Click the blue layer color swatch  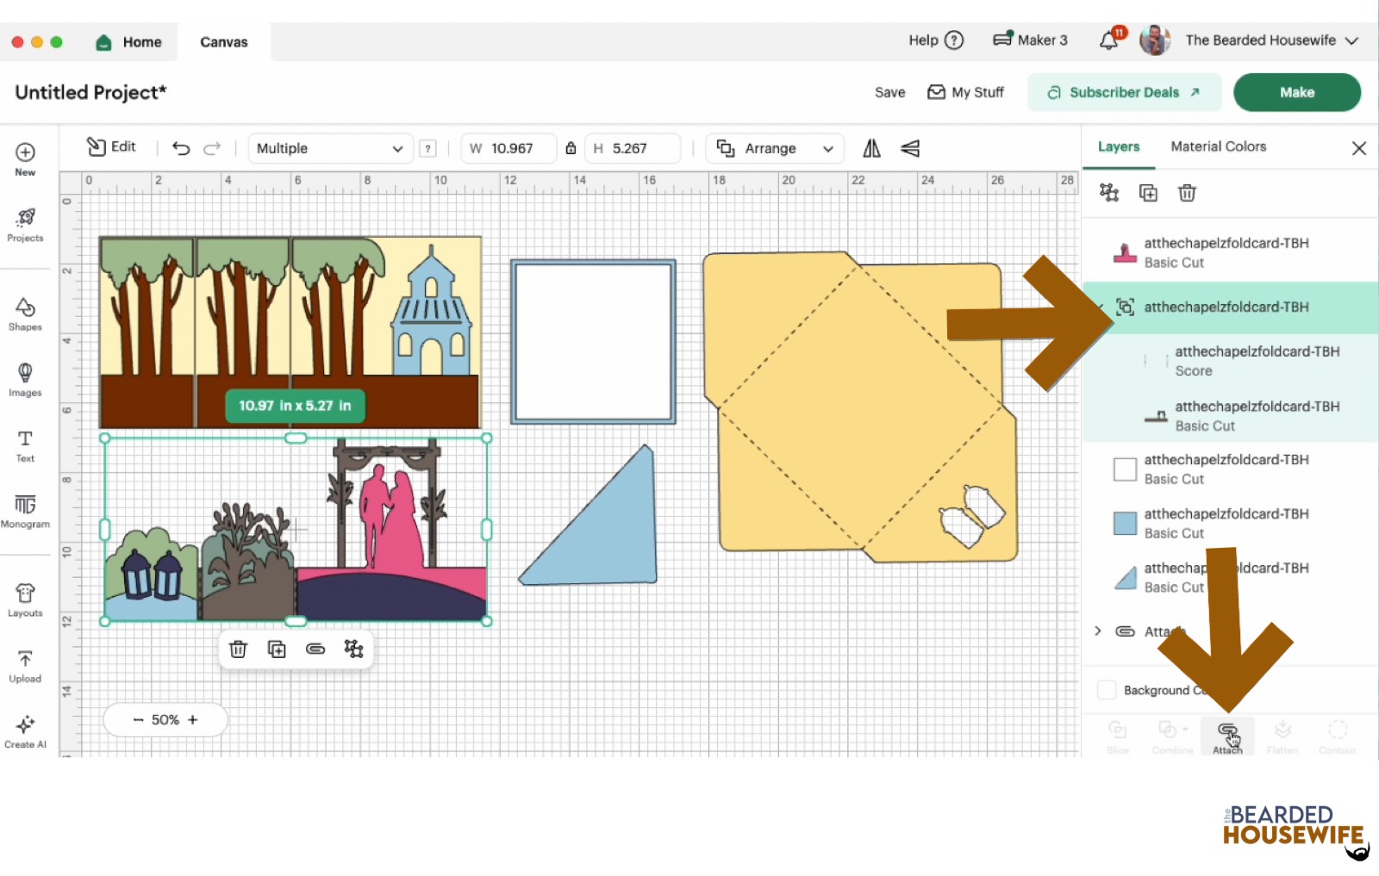click(x=1125, y=523)
